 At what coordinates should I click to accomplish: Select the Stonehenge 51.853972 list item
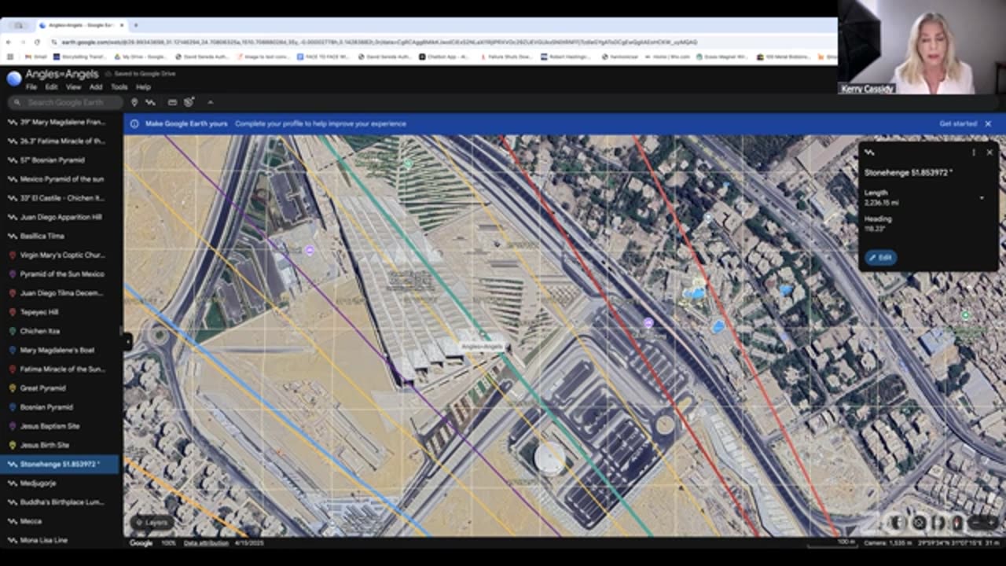coord(60,464)
